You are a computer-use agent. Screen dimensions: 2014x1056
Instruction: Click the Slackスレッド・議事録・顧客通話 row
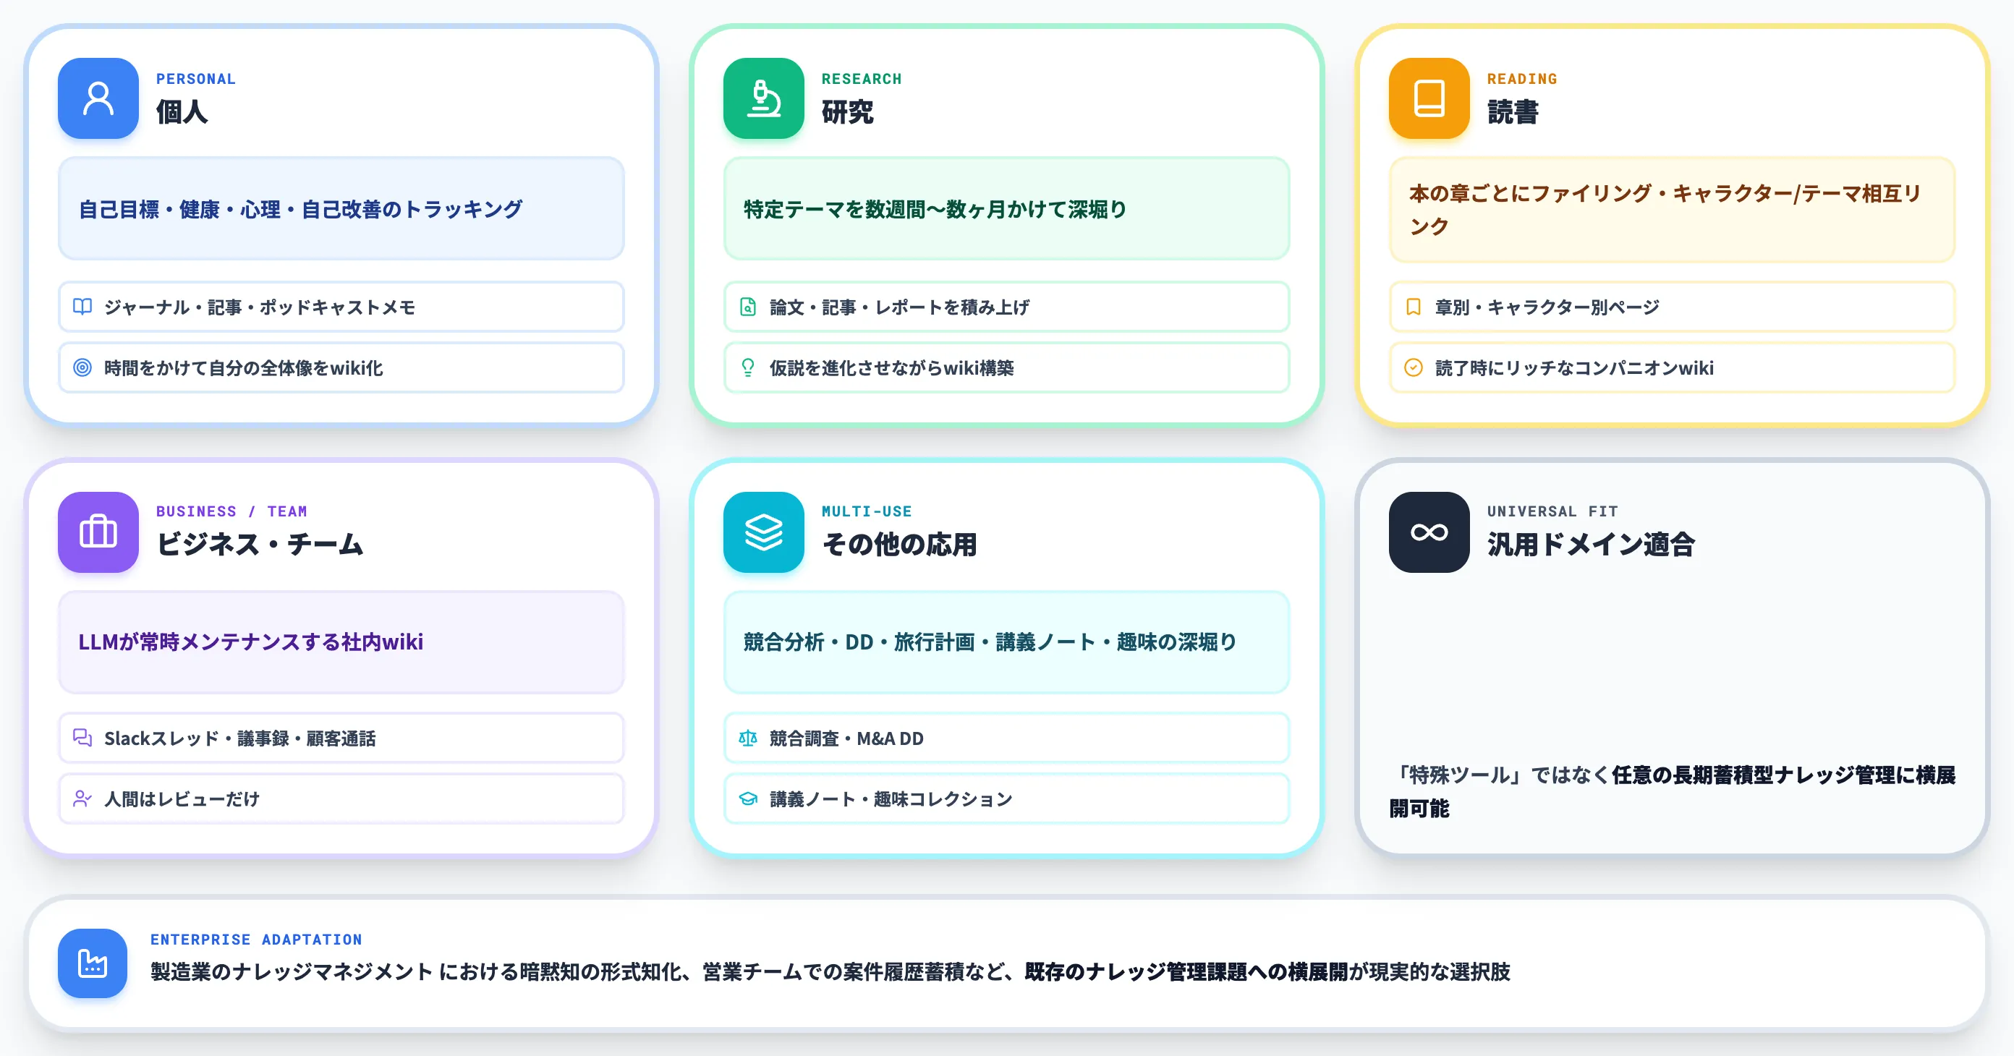point(341,738)
